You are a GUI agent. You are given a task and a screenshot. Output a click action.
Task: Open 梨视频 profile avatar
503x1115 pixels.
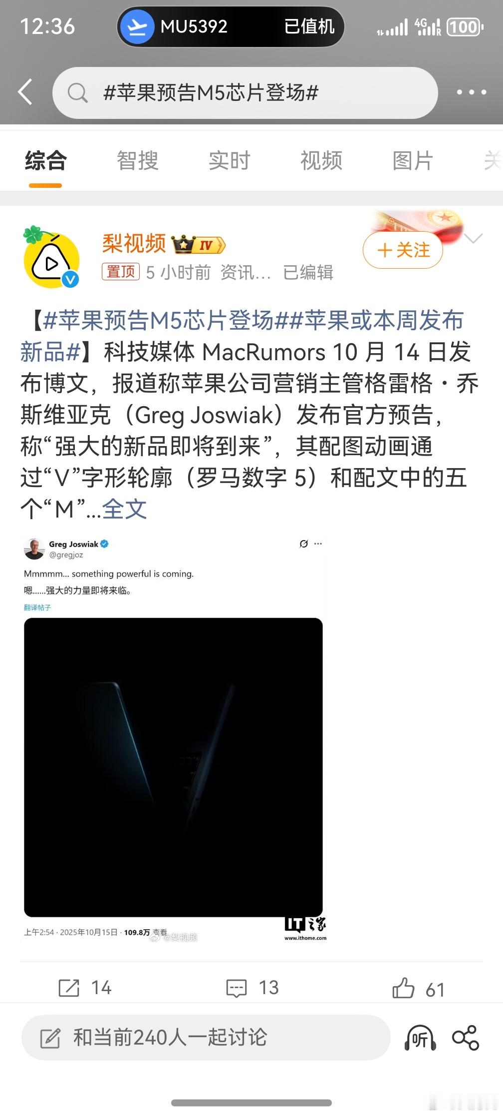(x=51, y=257)
